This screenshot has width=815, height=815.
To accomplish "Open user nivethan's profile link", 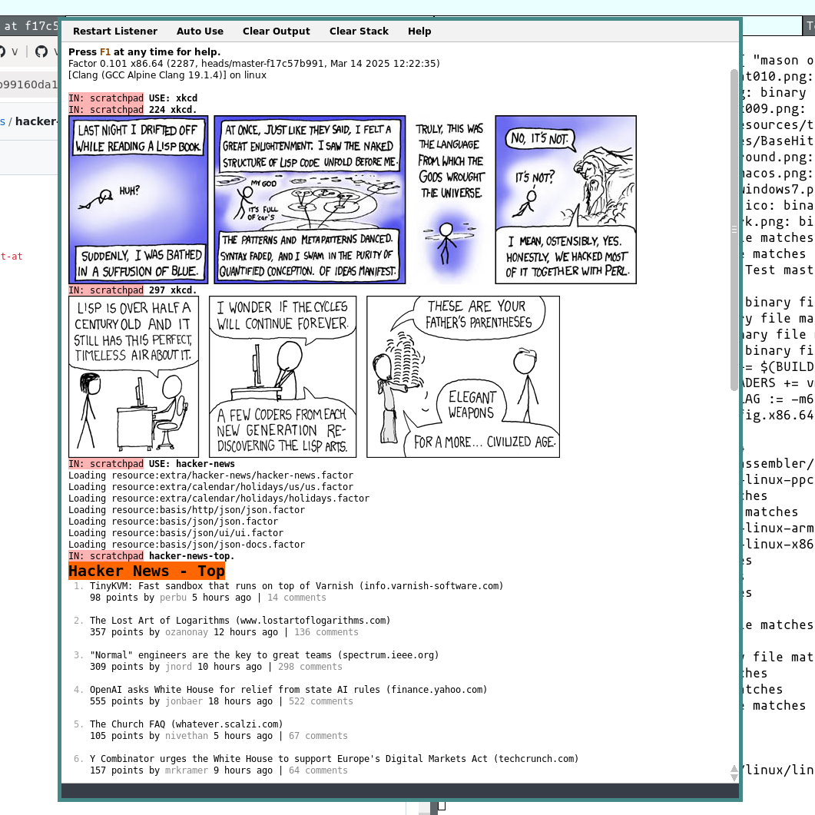I will pos(187,736).
